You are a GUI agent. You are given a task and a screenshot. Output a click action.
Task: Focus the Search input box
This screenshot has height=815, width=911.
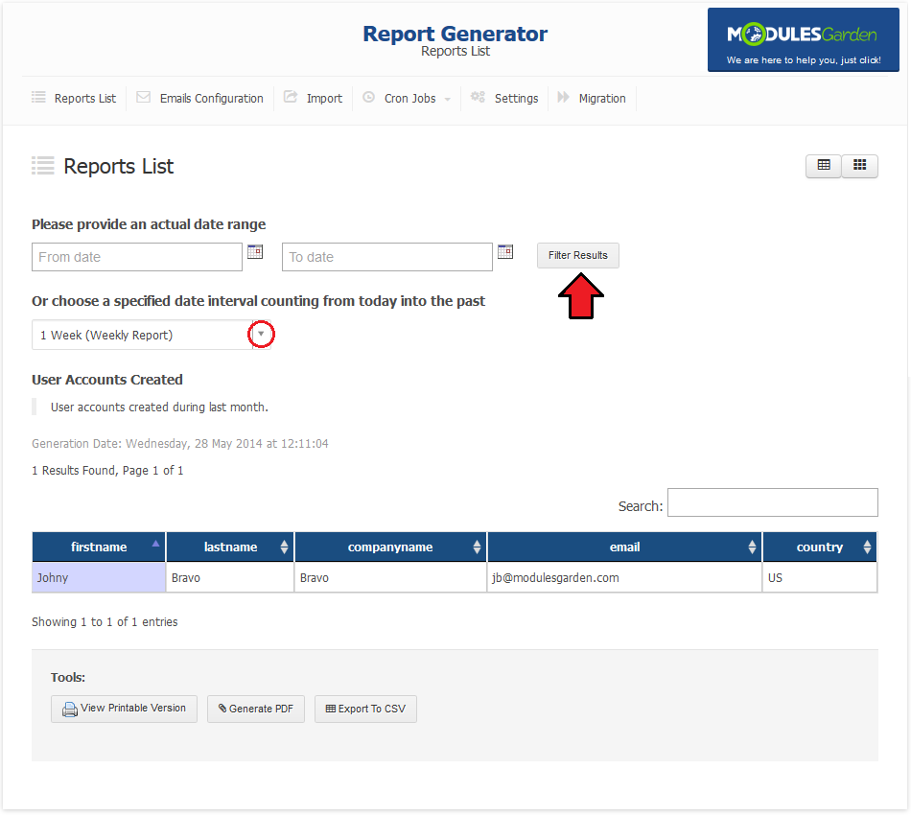[773, 502]
